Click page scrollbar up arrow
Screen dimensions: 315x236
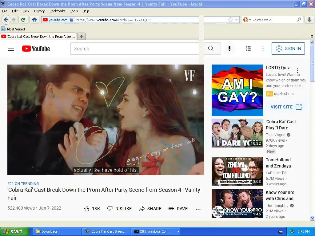click(312, 42)
